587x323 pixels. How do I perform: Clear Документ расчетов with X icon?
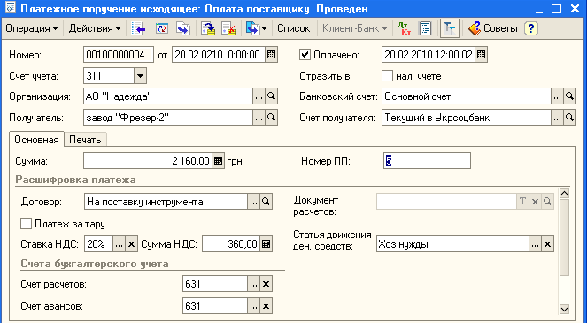(x=535, y=202)
